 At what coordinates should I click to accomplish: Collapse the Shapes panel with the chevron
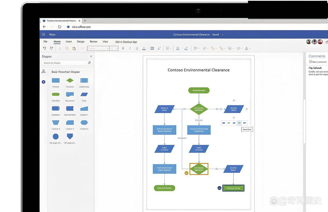click(x=91, y=56)
